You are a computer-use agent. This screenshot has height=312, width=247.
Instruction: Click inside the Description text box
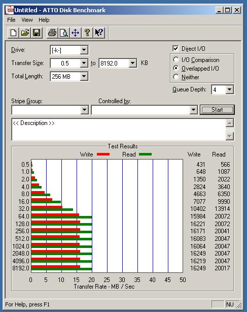click(119, 130)
